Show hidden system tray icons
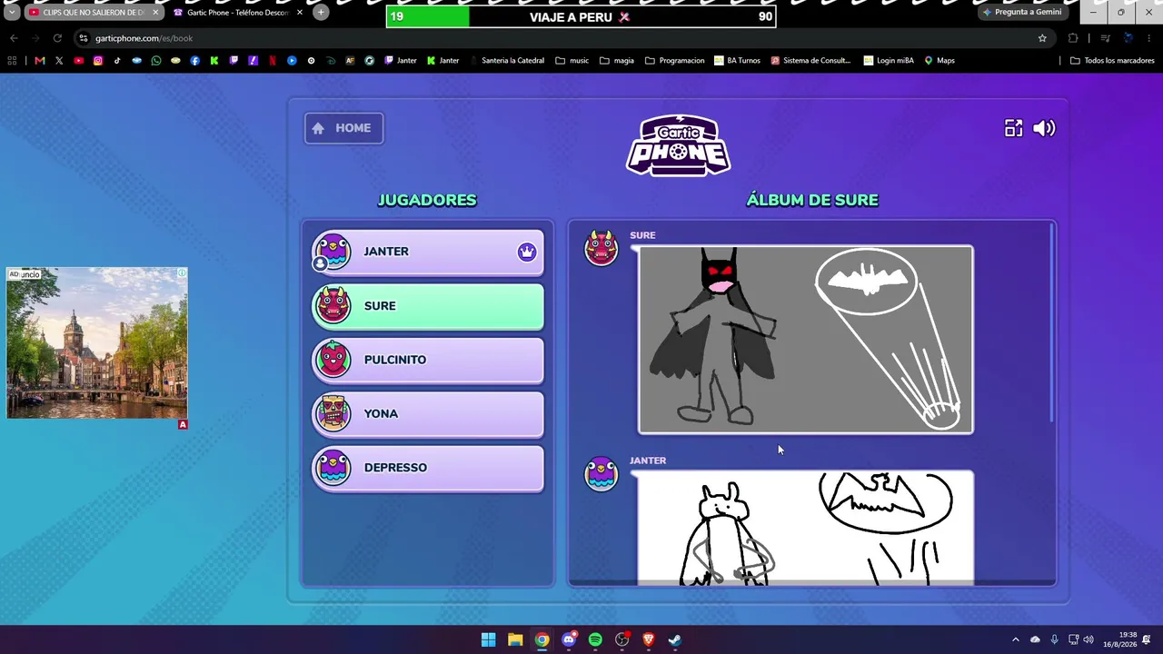Screen dimensions: 1163x654 point(1016,639)
